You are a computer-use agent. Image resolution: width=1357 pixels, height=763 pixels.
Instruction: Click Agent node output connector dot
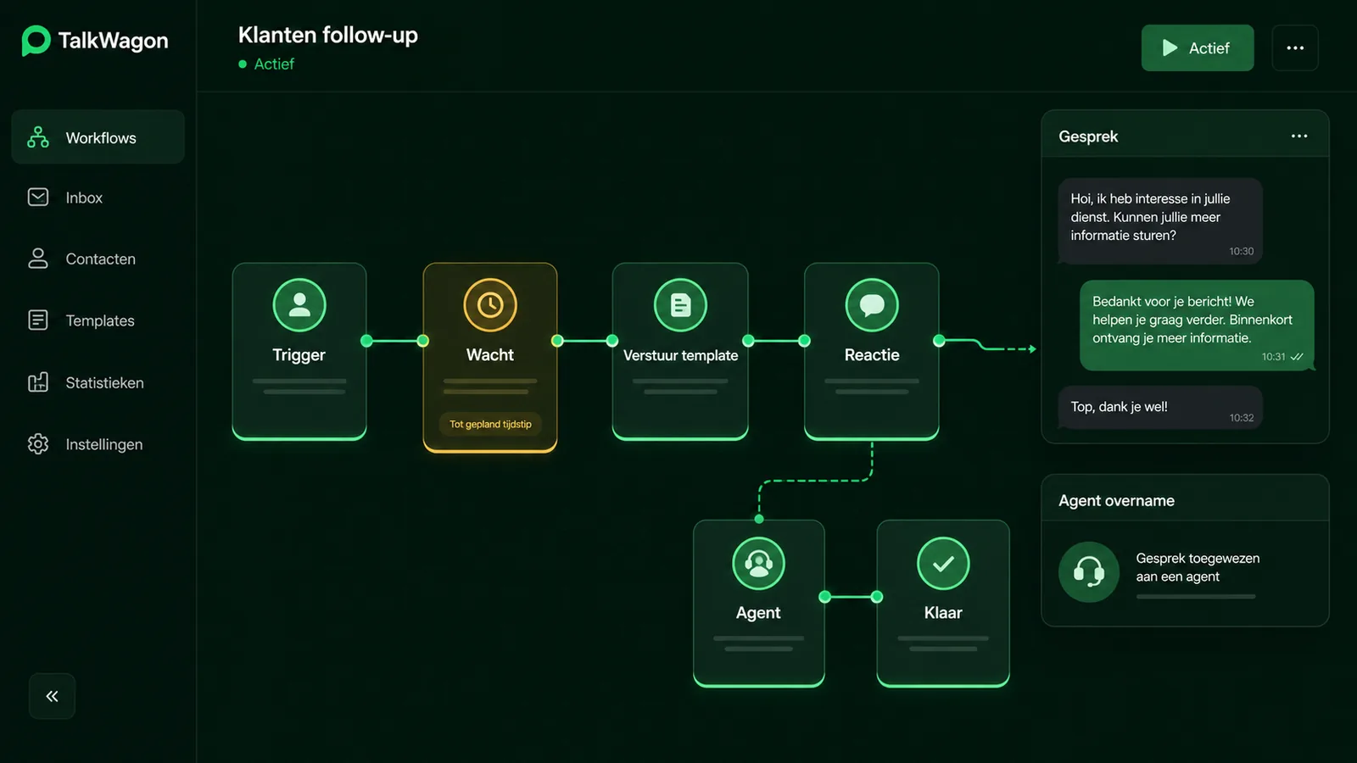(x=824, y=597)
